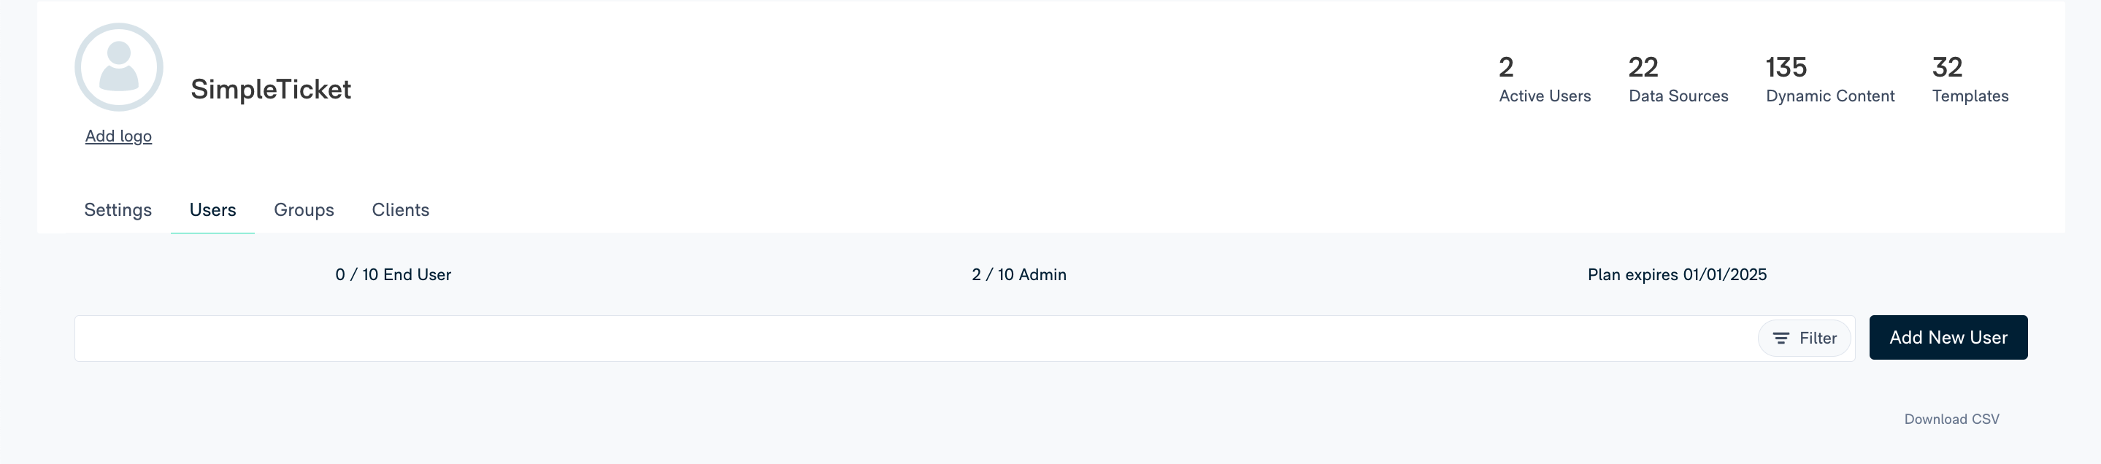Switch to the Settings tab

coord(118,209)
